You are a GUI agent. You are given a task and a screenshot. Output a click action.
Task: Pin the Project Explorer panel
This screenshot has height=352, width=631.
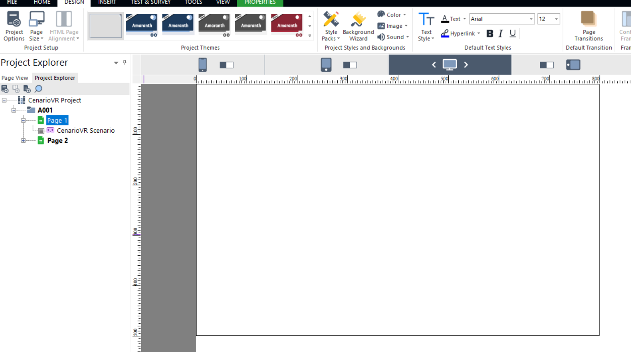point(125,62)
